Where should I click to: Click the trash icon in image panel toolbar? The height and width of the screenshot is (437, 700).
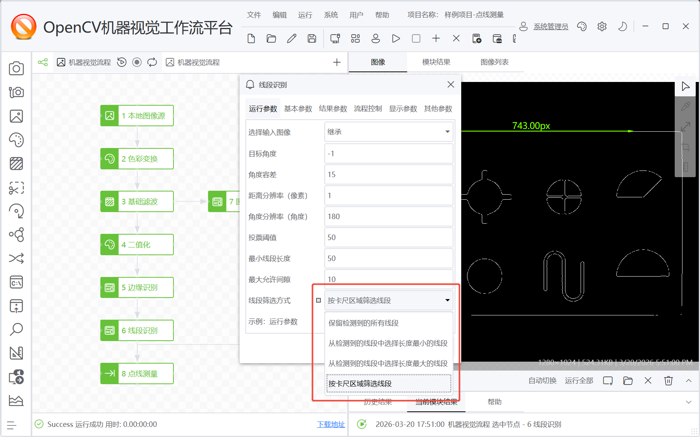coord(668,381)
